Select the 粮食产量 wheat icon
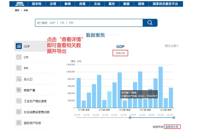The height and width of the screenshot is (133, 200). [x=19, y=90]
